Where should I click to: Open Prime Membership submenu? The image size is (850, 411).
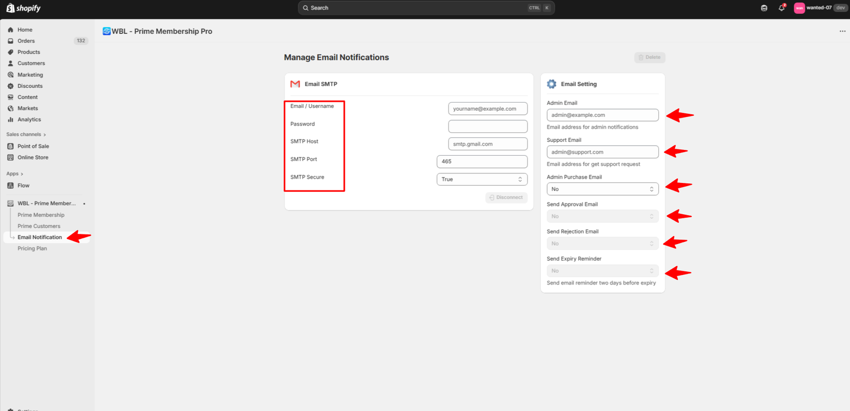click(x=41, y=215)
